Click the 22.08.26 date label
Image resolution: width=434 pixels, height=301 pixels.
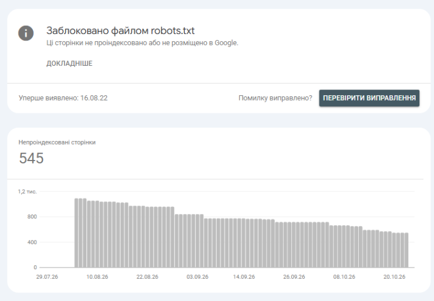tap(147, 277)
